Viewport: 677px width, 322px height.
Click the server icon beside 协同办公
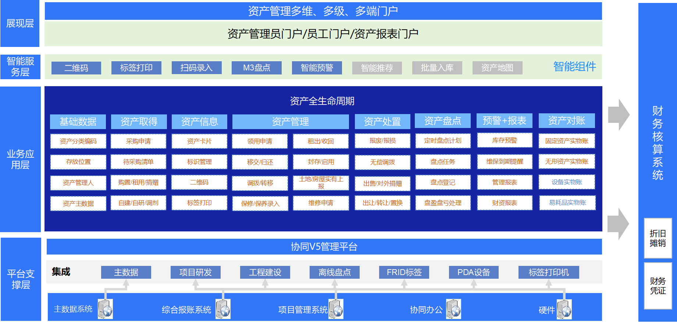pyautogui.click(x=453, y=309)
